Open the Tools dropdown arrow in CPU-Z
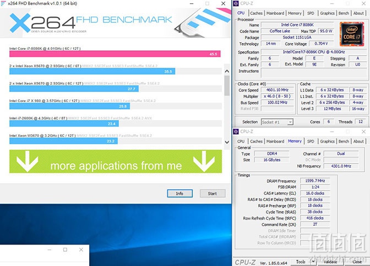Viewport: 370px width, 266px height. click(x=313, y=262)
